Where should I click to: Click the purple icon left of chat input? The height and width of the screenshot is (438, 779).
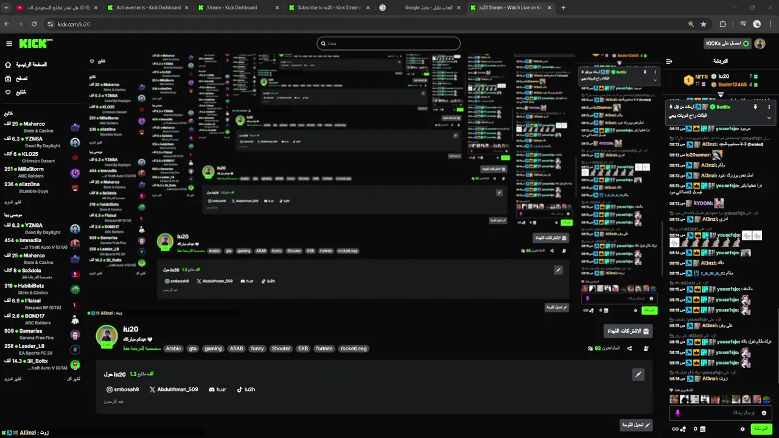[678, 413]
